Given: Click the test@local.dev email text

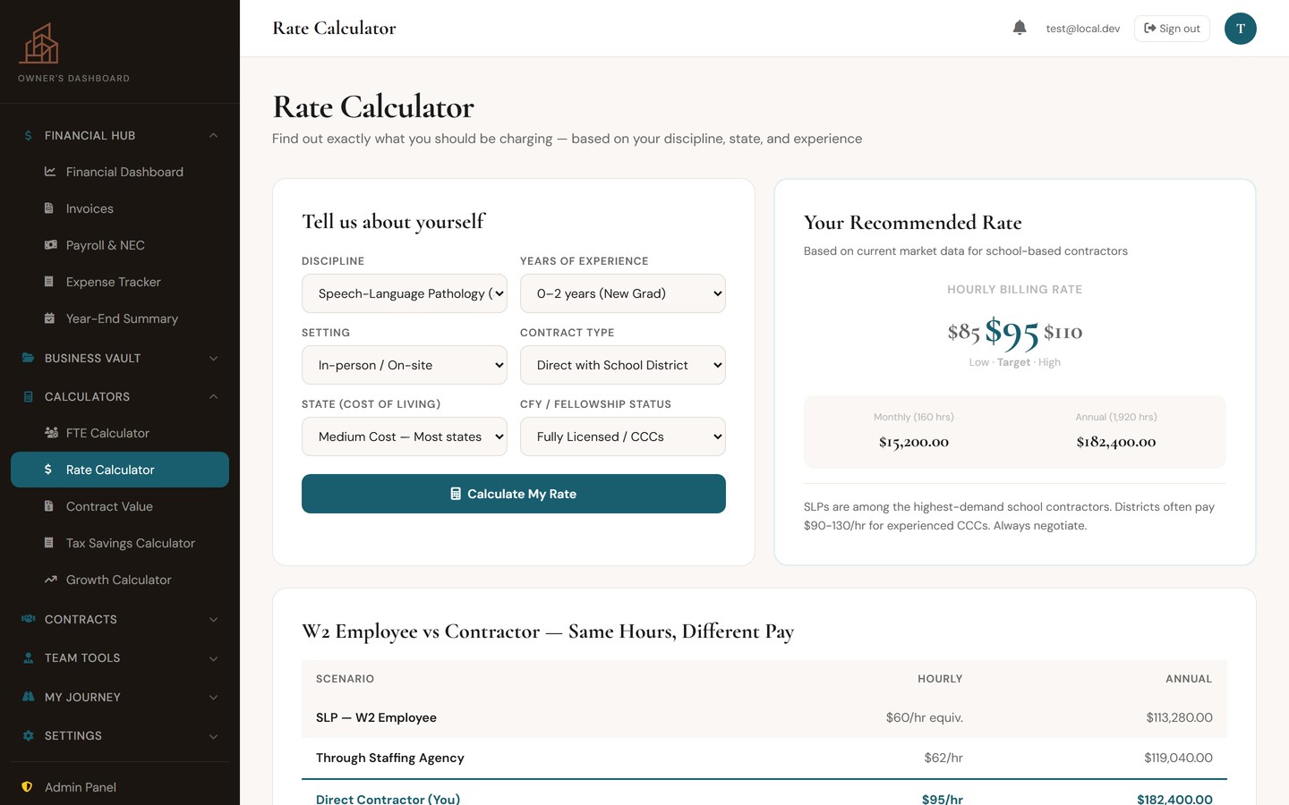Looking at the screenshot, I should click(x=1083, y=29).
